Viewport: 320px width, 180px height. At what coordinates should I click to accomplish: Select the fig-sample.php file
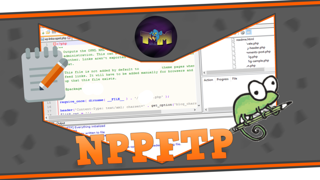[x=258, y=61]
